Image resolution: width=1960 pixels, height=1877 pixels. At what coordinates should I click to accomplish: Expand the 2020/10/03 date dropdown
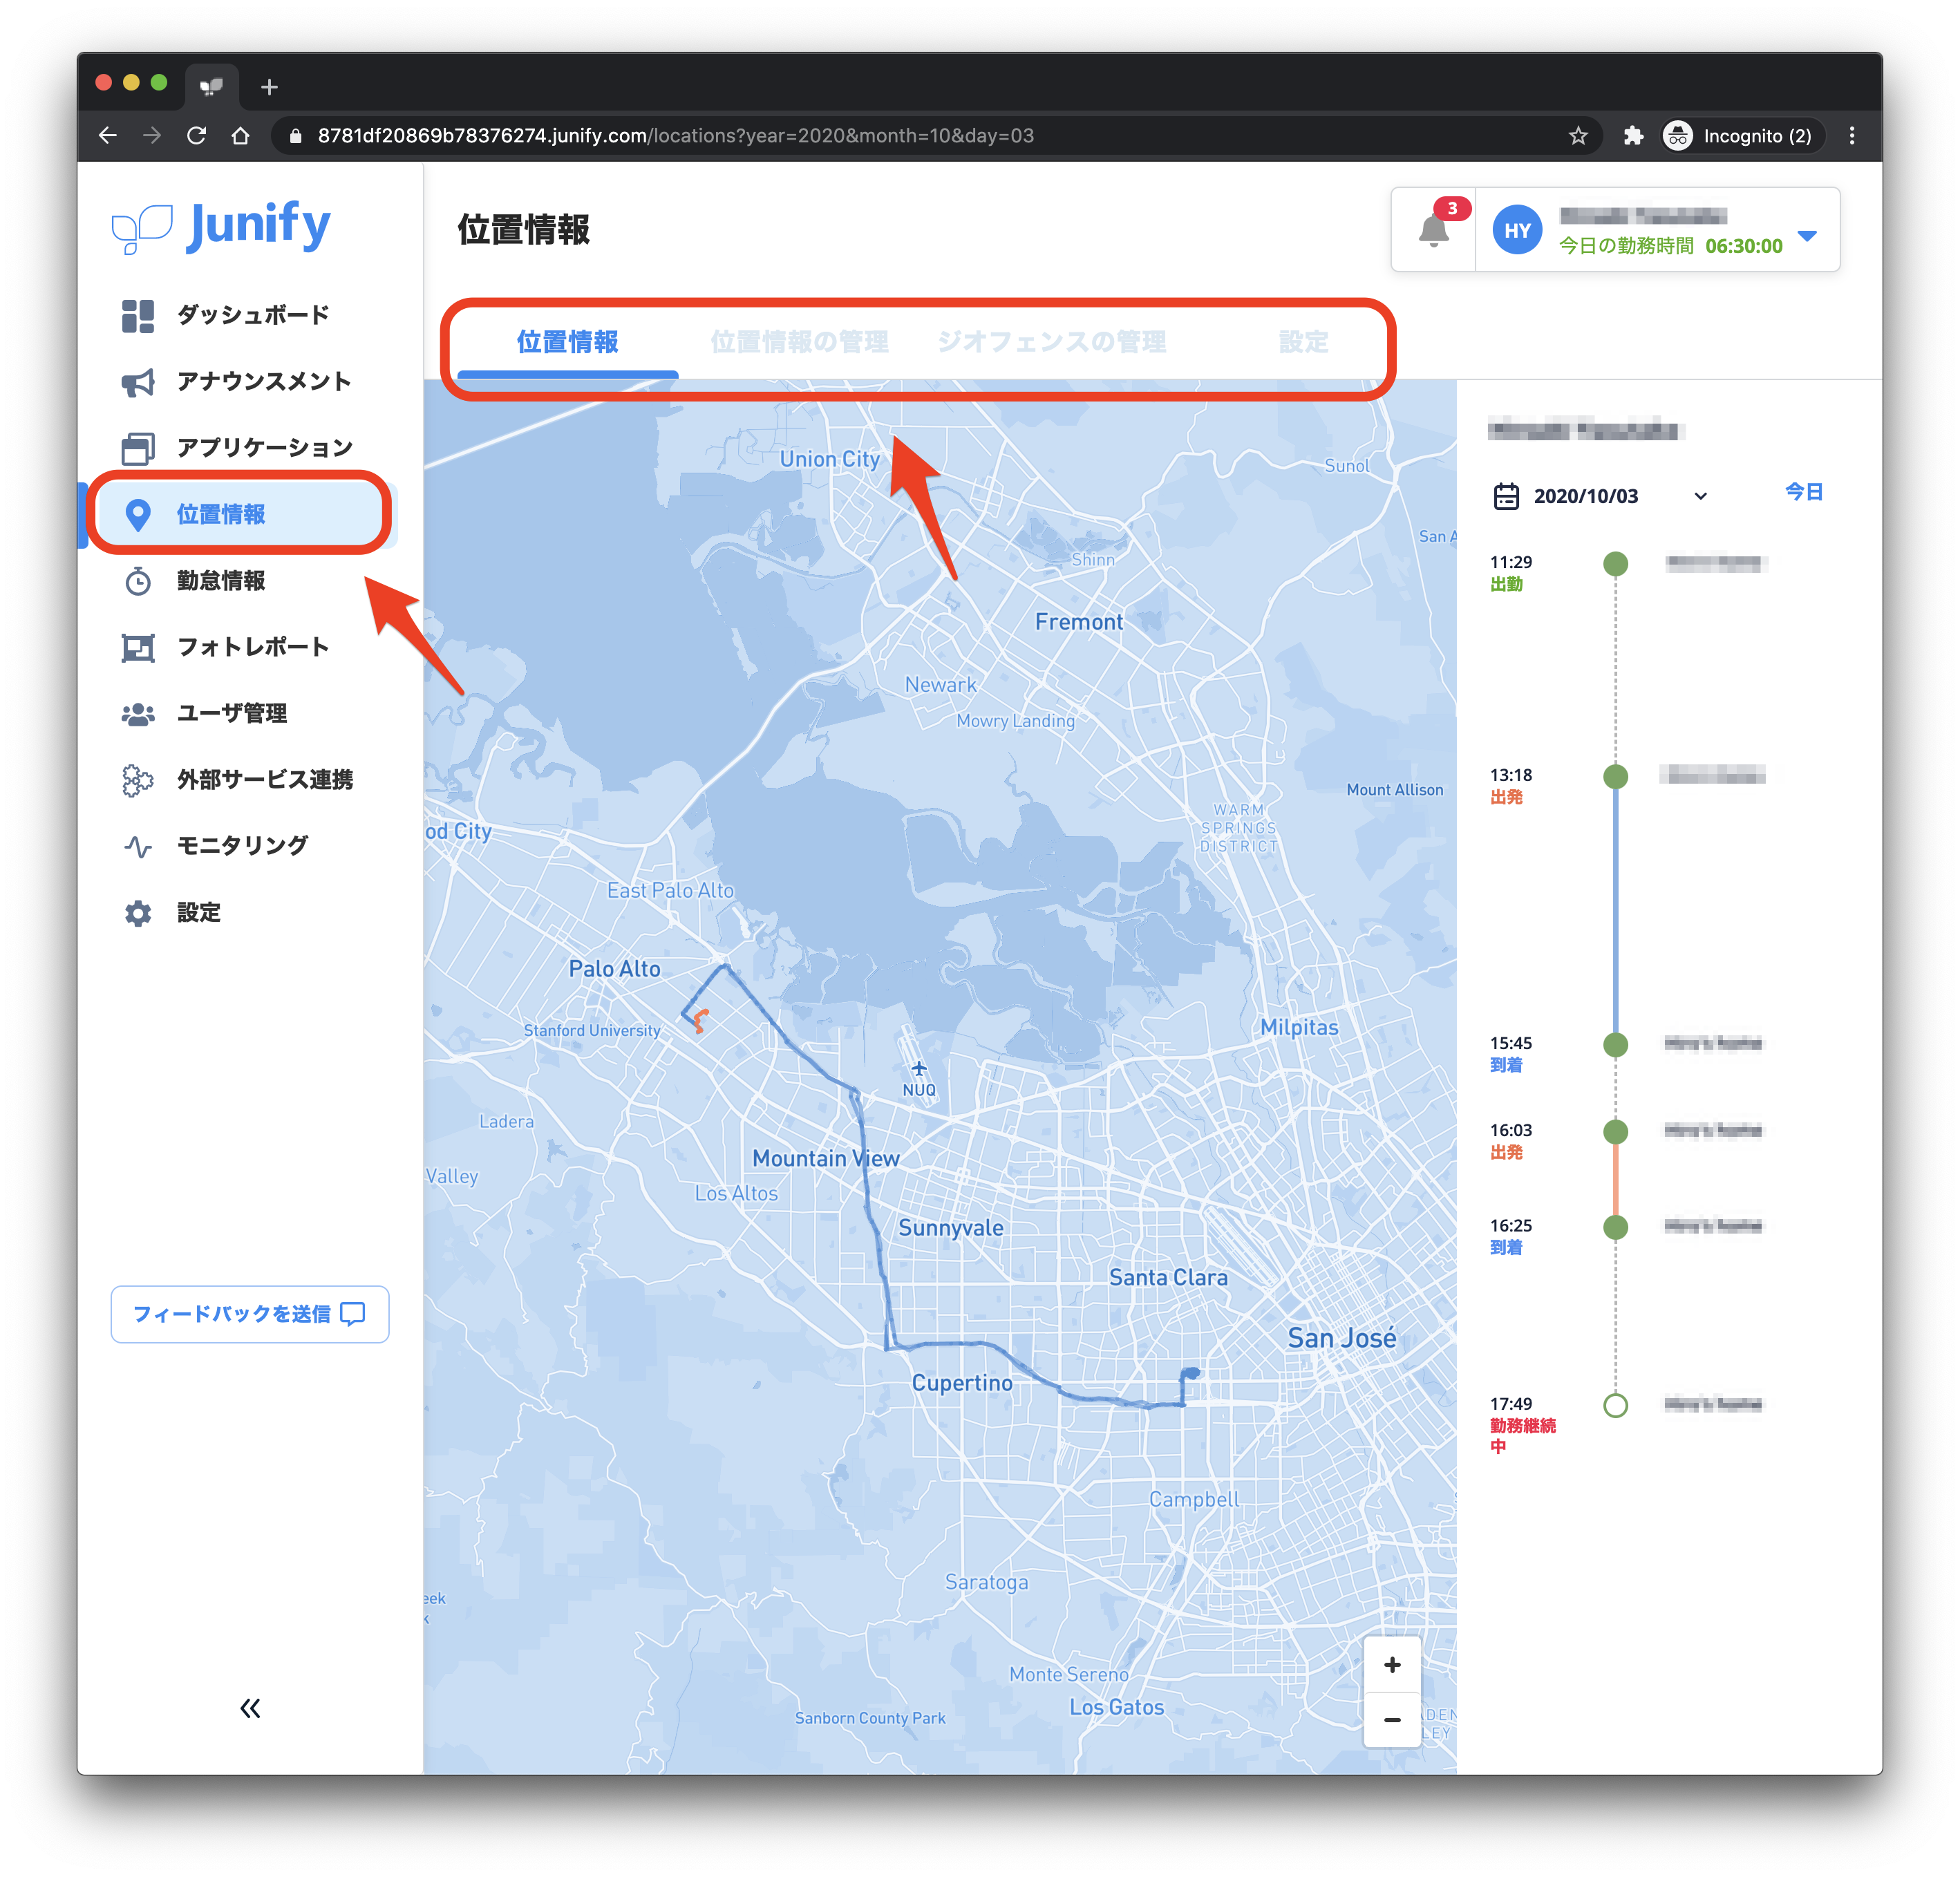(x=1700, y=496)
